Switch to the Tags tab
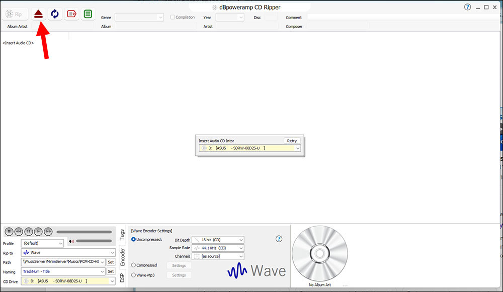 point(122,235)
